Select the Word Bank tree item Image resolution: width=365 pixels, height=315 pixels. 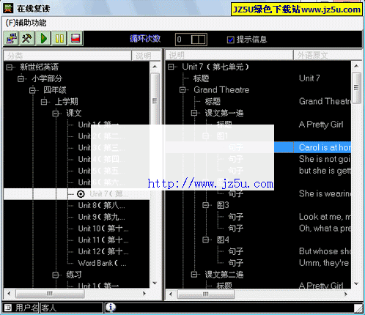(x=102, y=263)
